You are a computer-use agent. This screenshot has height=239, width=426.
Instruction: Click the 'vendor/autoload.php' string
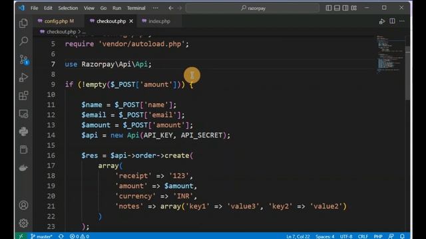[x=142, y=44]
